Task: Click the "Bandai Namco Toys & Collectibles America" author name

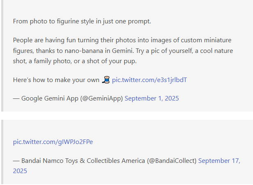Action: (x=81, y=161)
